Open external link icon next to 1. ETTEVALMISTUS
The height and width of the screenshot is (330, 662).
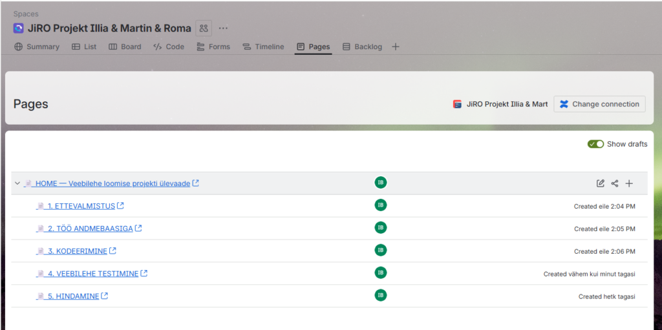tap(120, 206)
